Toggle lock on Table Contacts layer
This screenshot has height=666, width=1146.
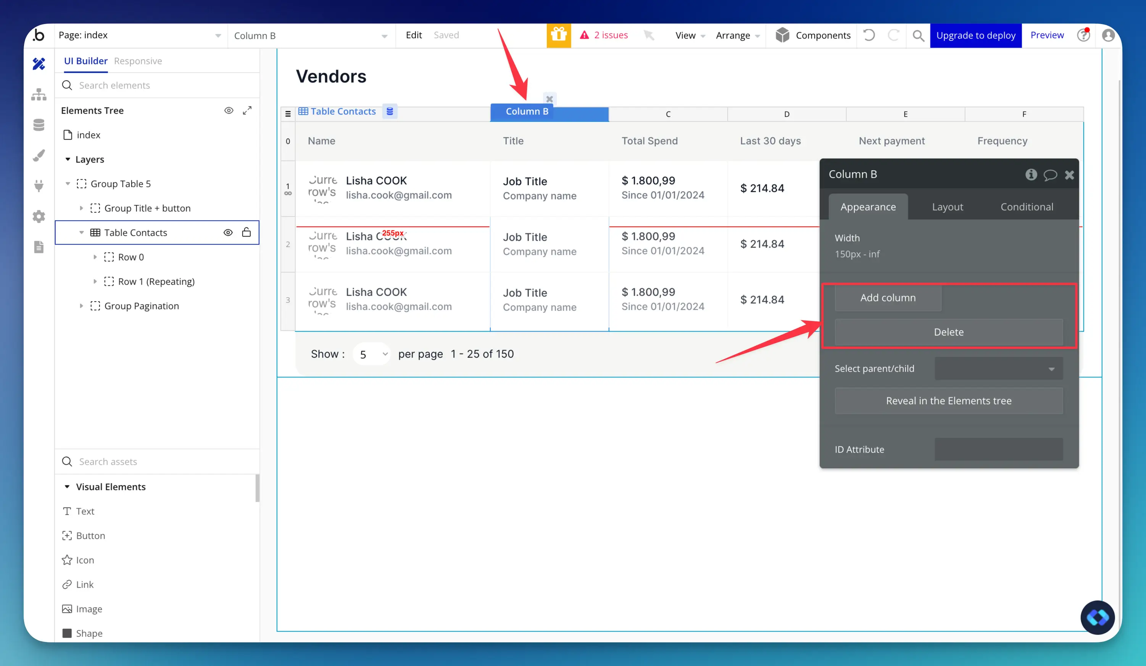coord(247,232)
